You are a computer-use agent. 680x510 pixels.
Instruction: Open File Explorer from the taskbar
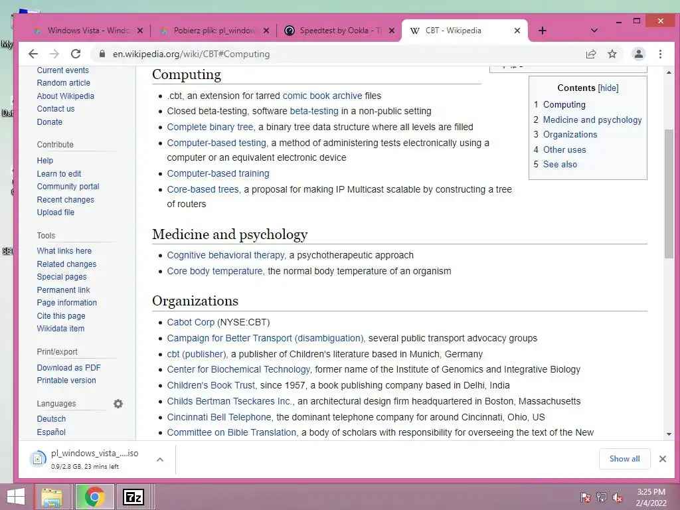52,497
